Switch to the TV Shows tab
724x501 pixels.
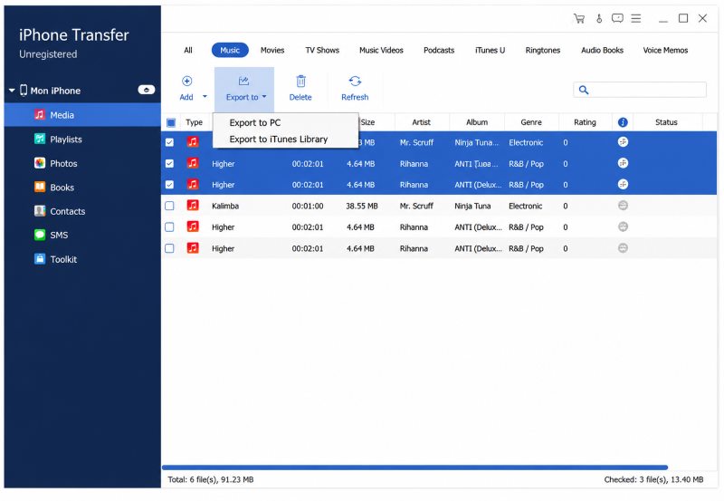322,50
